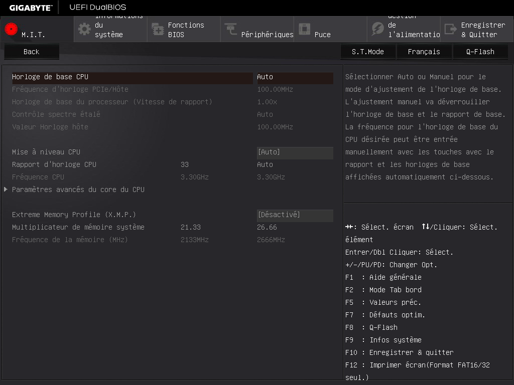
Task: Click the power management lightning icon
Action: (377, 29)
